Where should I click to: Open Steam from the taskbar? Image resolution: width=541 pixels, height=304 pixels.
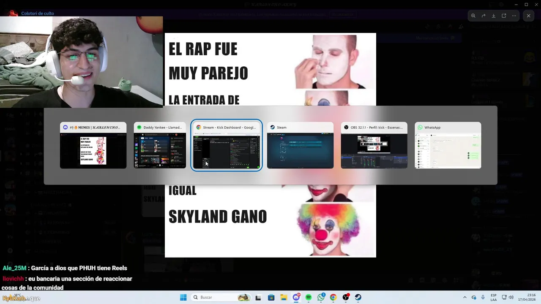pos(358,297)
